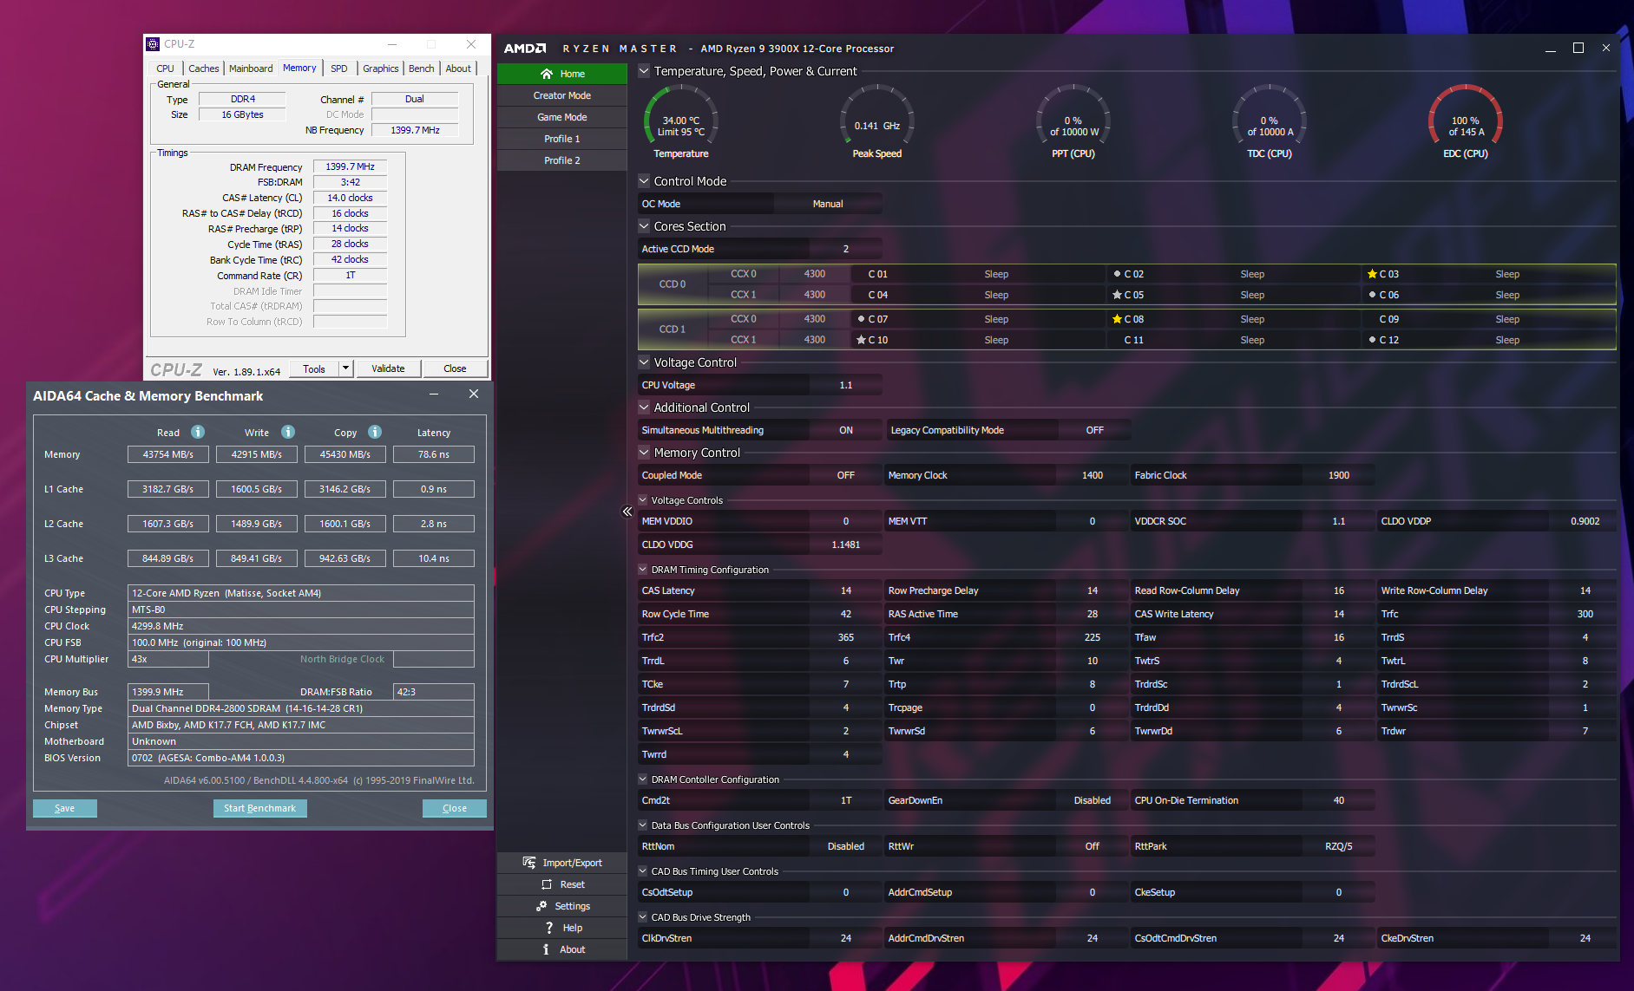Click the dot marker beside core C 02

[1117, 274]
